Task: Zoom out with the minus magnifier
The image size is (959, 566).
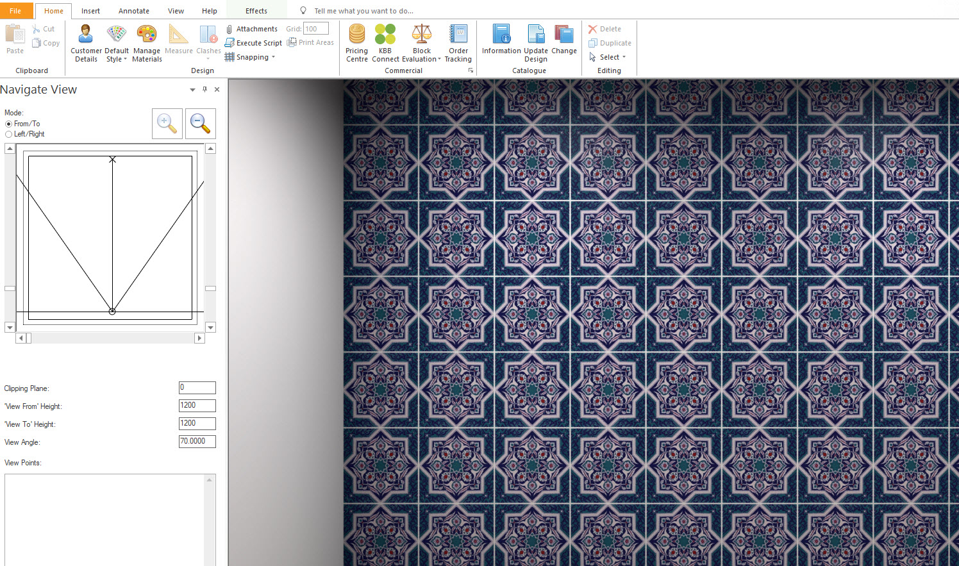Action: [x=201, y=123]
